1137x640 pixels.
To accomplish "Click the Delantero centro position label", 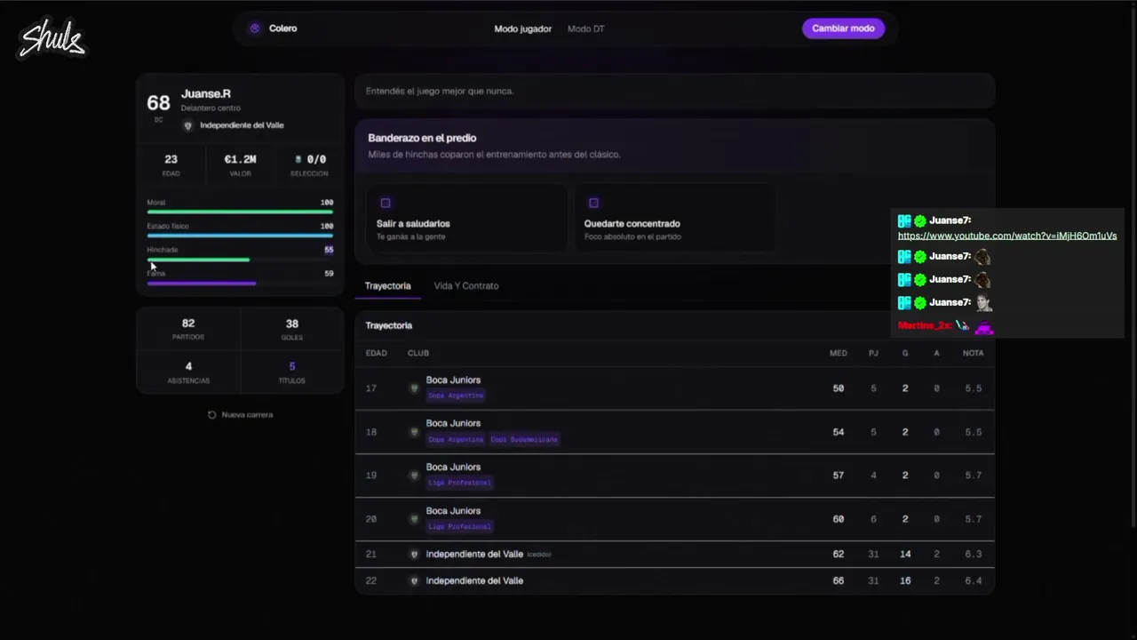I will point(211,108).
